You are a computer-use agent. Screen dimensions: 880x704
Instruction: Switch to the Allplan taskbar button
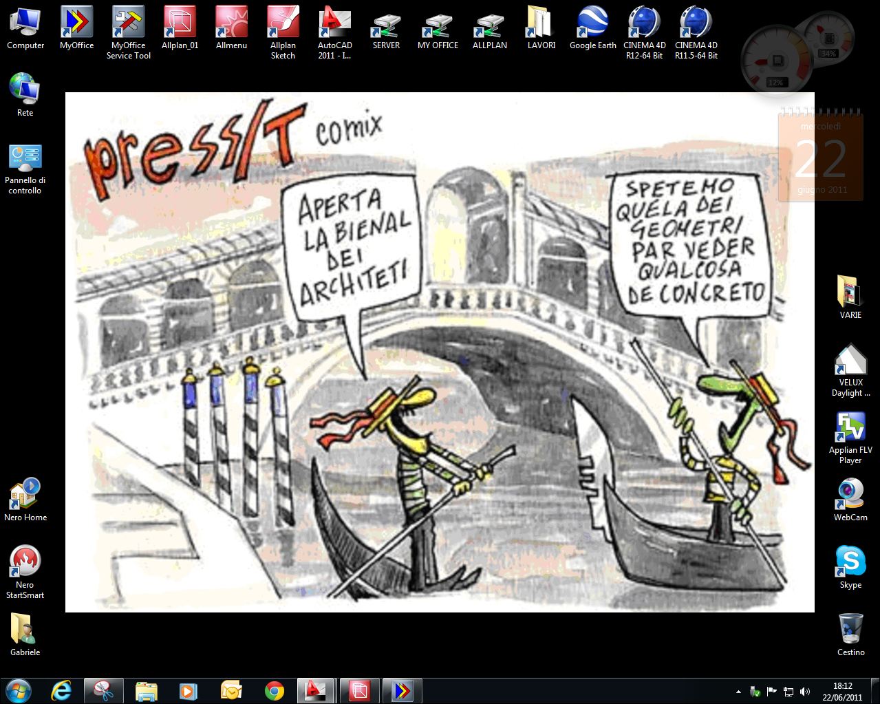(360, 690)
